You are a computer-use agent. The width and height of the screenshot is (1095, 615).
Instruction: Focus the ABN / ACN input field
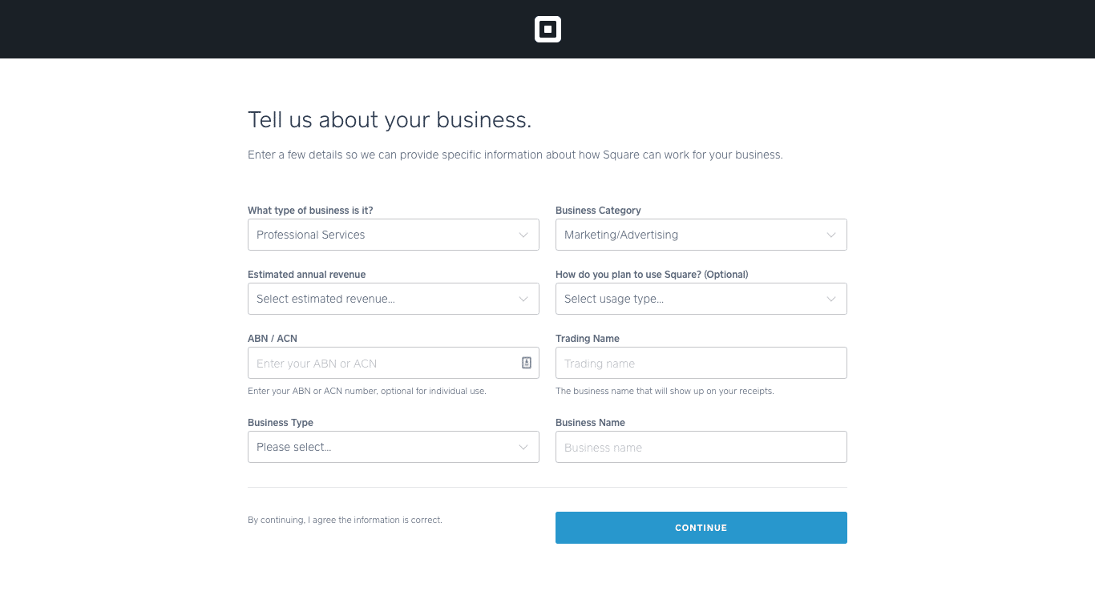click(x=385, y=363)
